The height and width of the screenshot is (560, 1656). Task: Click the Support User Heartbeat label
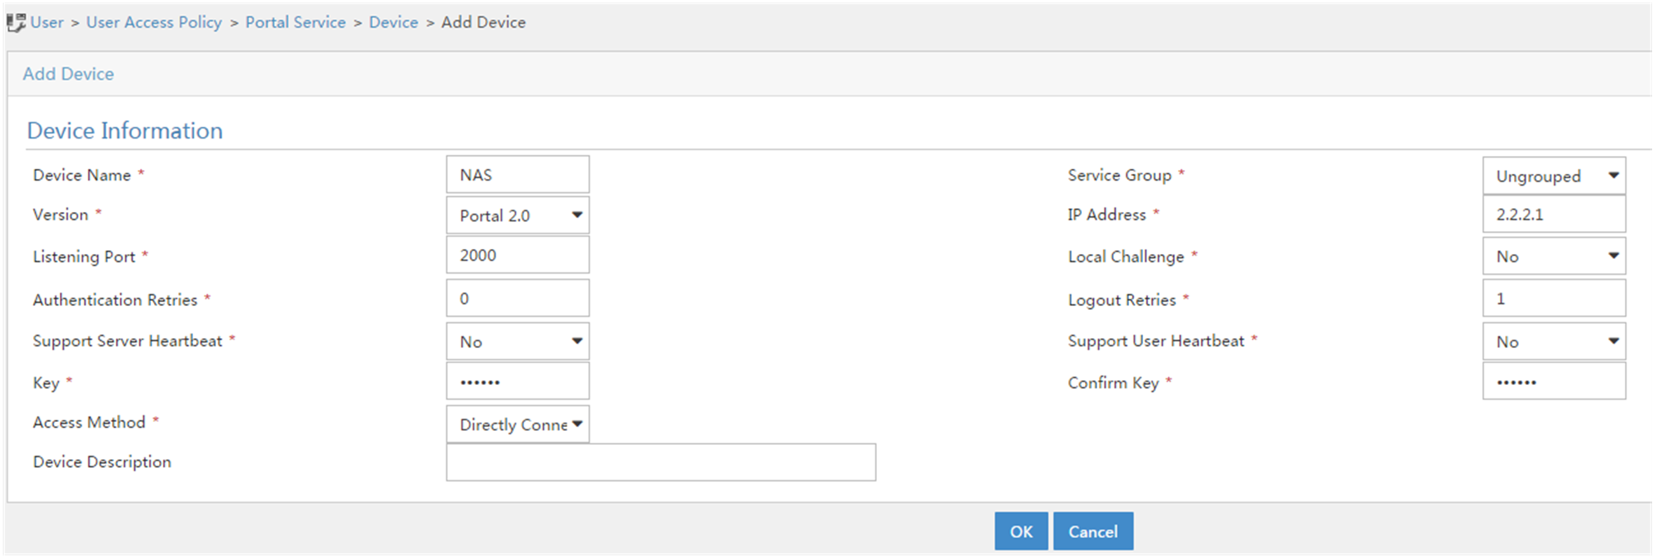pyautogui.click(x=1156, y=340)
